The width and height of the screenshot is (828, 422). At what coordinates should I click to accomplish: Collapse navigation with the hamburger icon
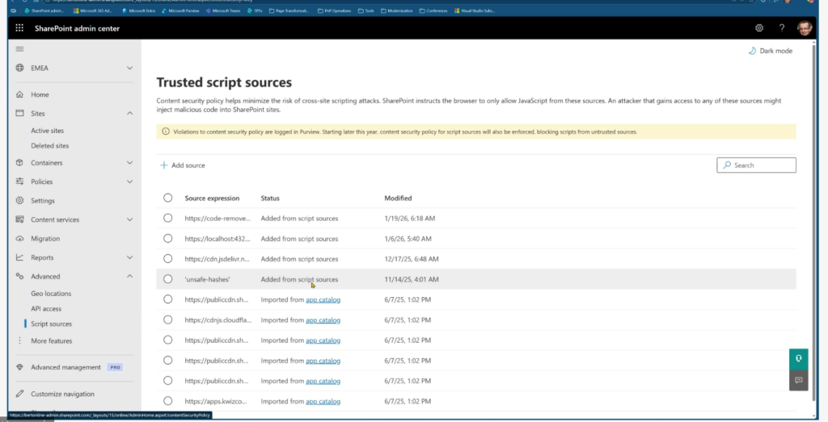pyautogui.click(x=19, y=49)
